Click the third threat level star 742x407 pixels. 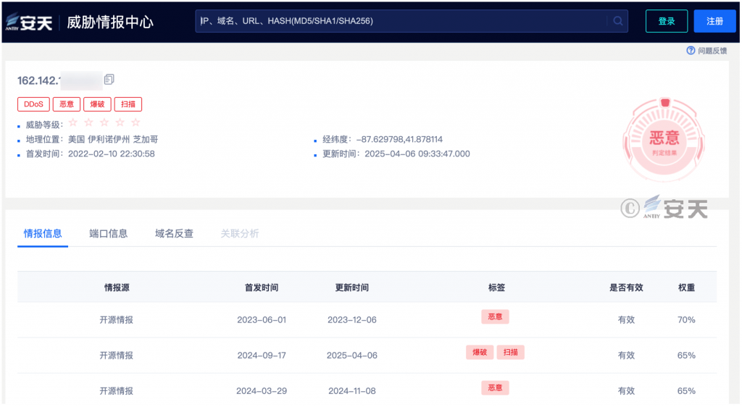pyautogui.click(x=104, y=122)
